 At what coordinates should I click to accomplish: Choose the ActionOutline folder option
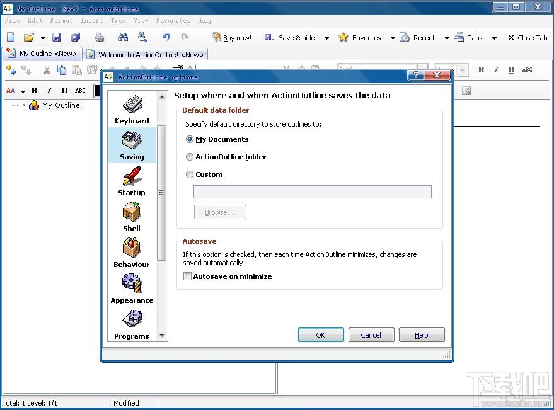coord(190,157)
